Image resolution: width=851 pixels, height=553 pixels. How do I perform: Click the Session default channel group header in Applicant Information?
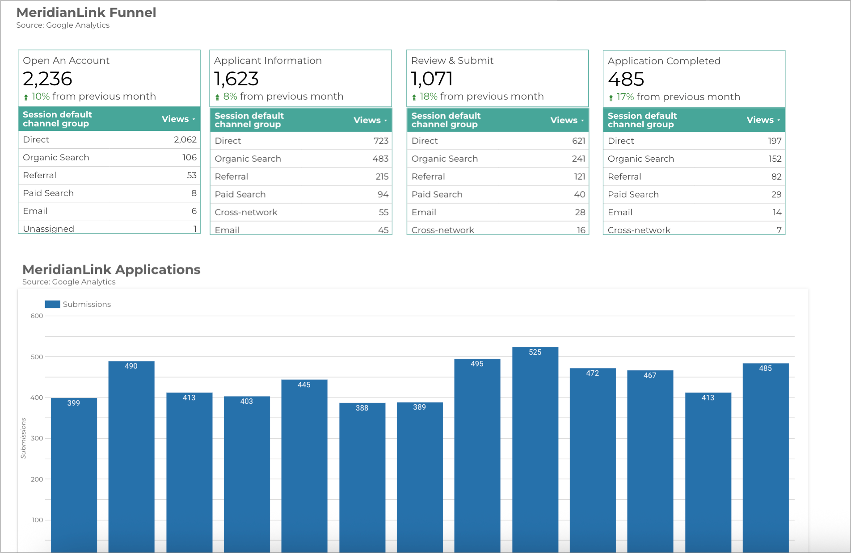tap(249, 120)
